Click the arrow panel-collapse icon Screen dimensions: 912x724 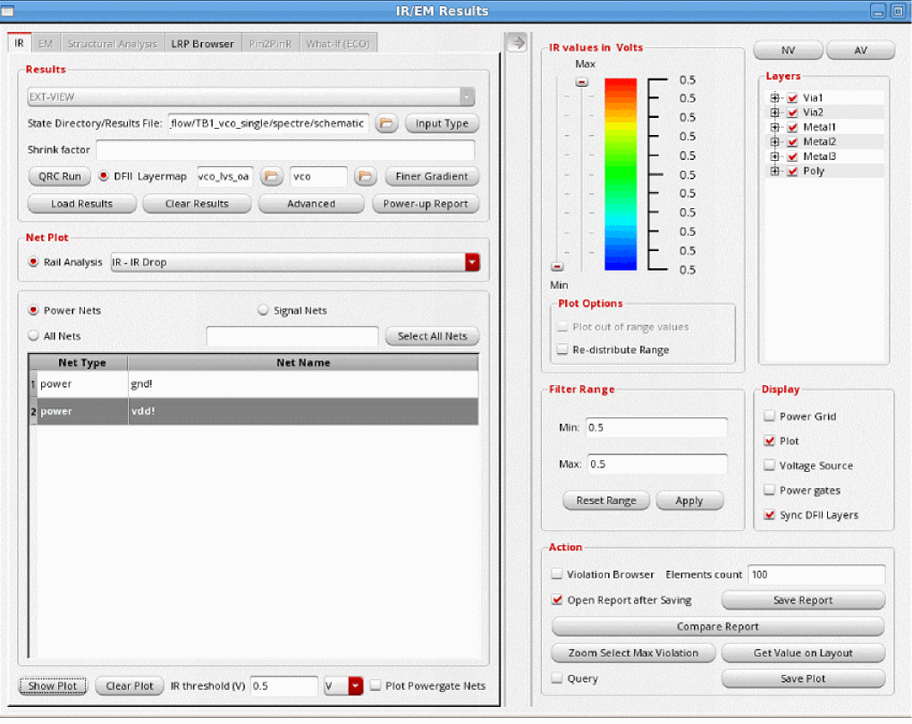(x=516, y=42)
